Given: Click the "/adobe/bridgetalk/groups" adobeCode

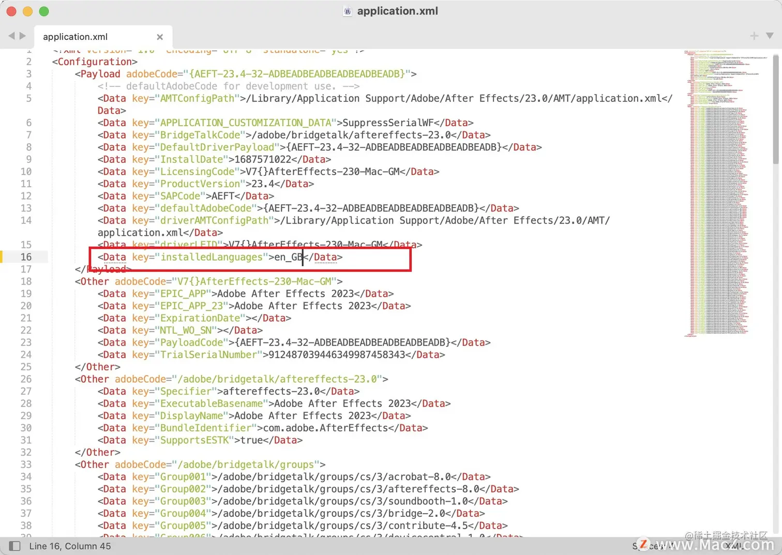Looking at the screenshot, I should tap(246, 464).
